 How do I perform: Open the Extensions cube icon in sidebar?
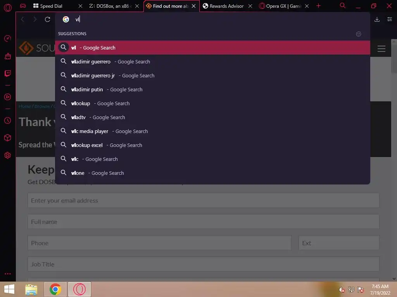8,138
